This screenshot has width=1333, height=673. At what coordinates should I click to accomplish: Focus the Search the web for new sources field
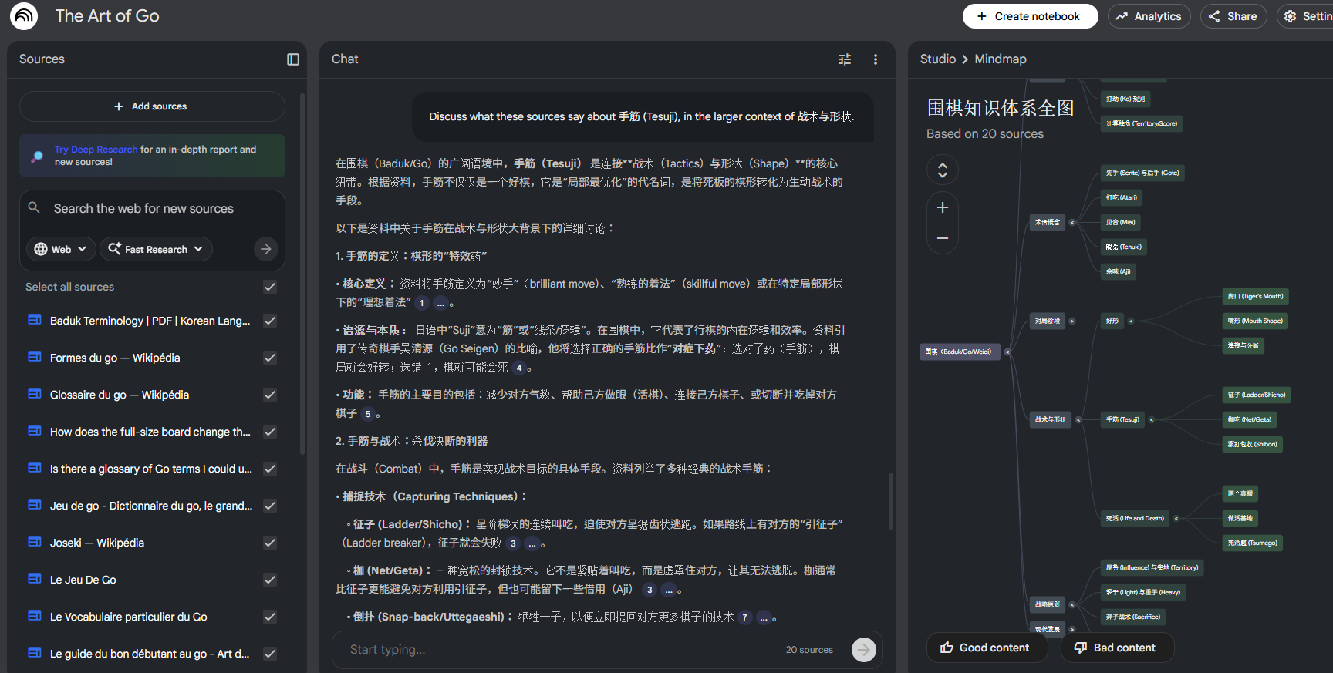143,208
